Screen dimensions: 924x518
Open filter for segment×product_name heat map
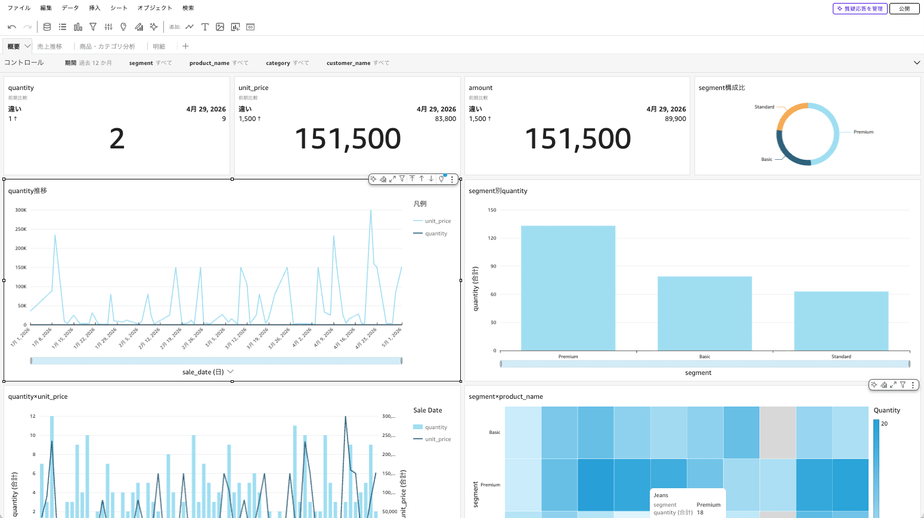(903, 385)
